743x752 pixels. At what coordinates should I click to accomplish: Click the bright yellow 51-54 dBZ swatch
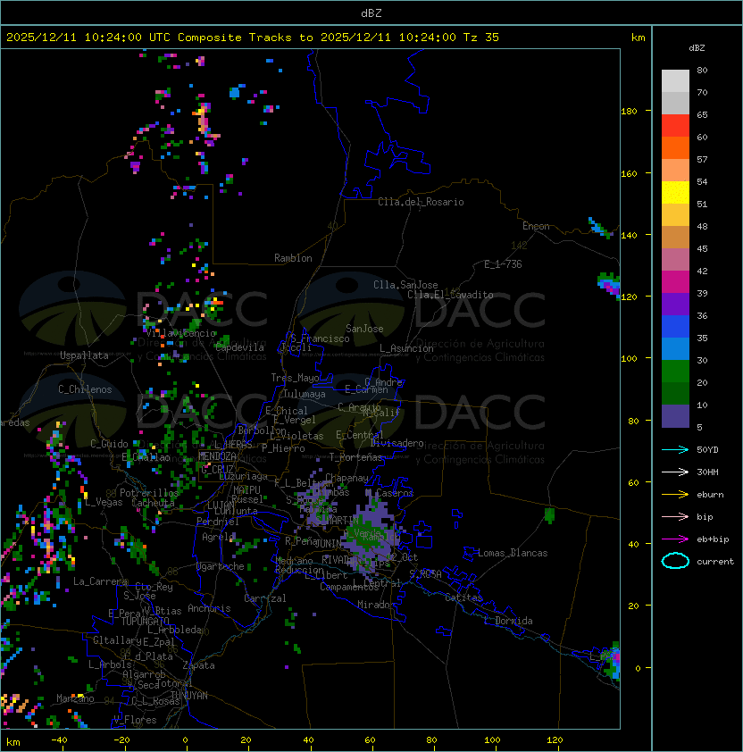click(x=675, y=193)
